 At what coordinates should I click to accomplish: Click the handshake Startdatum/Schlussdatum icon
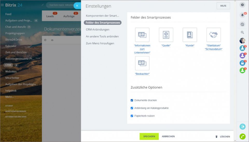click(x=213, y=35)
